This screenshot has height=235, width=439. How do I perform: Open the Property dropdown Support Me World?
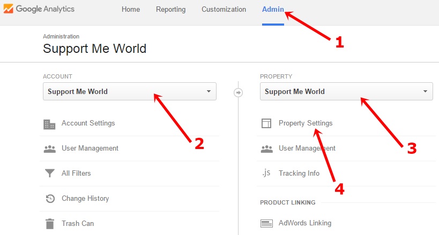[x=346, y=91]
